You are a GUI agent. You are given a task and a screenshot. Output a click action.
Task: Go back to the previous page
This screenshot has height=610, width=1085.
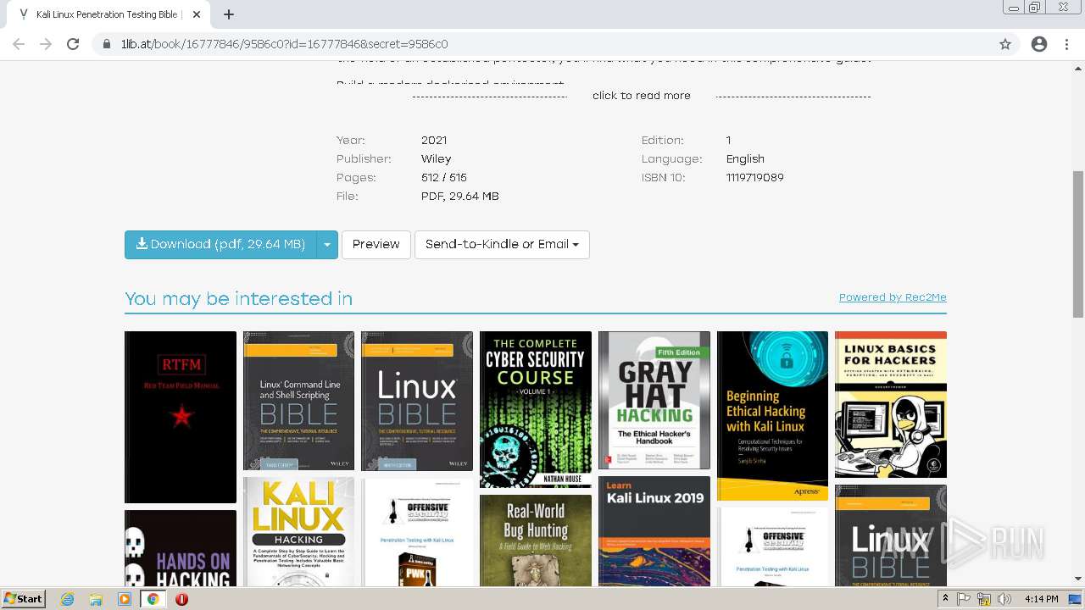(19, 44)
